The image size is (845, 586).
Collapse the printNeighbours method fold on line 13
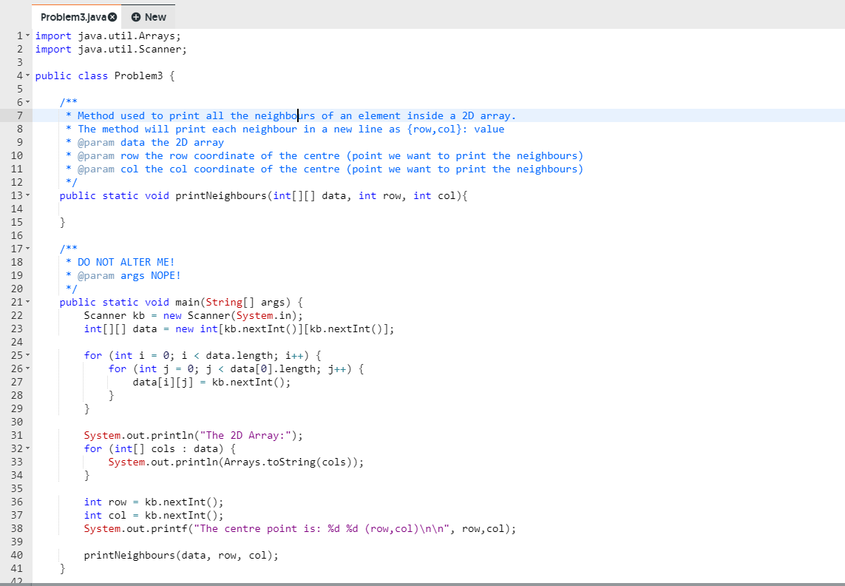tap(26, 195)
